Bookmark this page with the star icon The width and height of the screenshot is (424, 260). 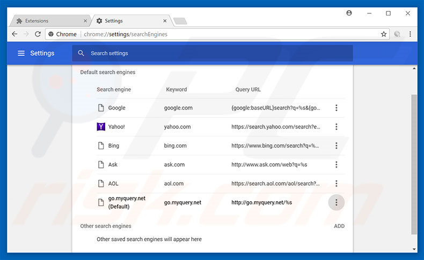point(383,34)
